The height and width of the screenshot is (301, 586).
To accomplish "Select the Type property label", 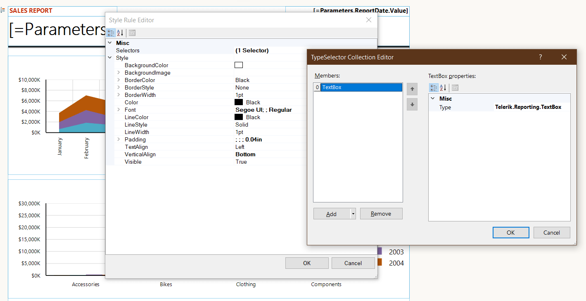I will (x=445, y=107).
